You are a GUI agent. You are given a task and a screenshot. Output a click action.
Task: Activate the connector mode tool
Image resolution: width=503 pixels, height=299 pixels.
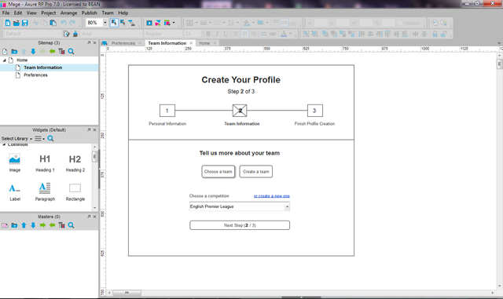(x=131, y=23)
